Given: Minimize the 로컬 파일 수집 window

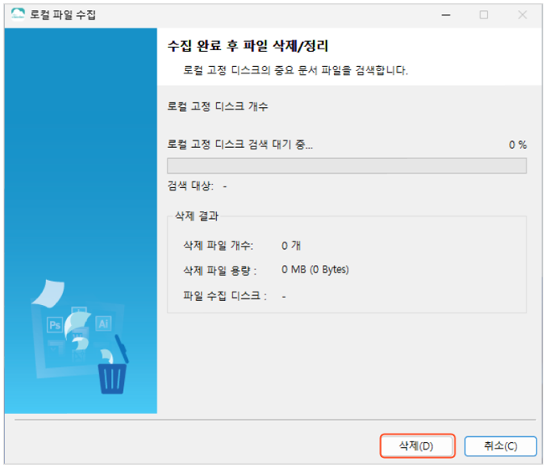Looking at the screenshot, I should point(446,15).
